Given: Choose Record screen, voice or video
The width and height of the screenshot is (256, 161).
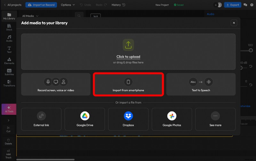Looking at the screenshot, I should pyautogui.click(x=56, y=84).
